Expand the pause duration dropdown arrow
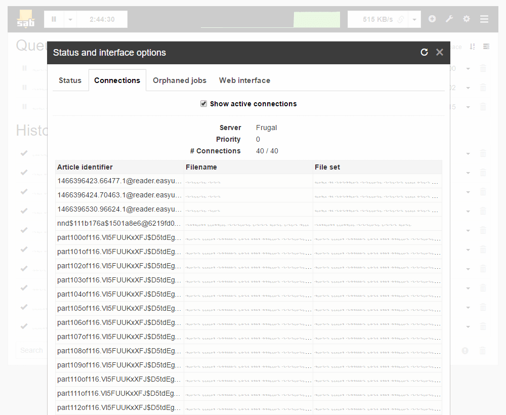 coord(70,19)
